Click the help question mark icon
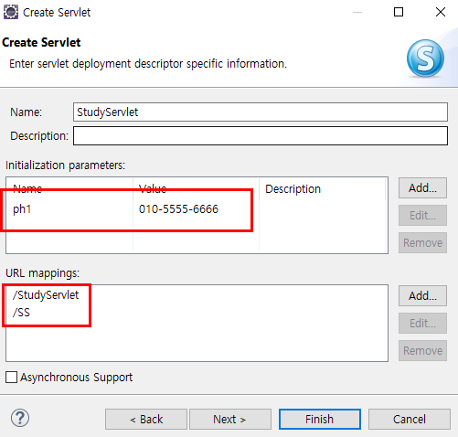Image resolution: width=458 pixels, height=437 pixels. tap(20, 419)
